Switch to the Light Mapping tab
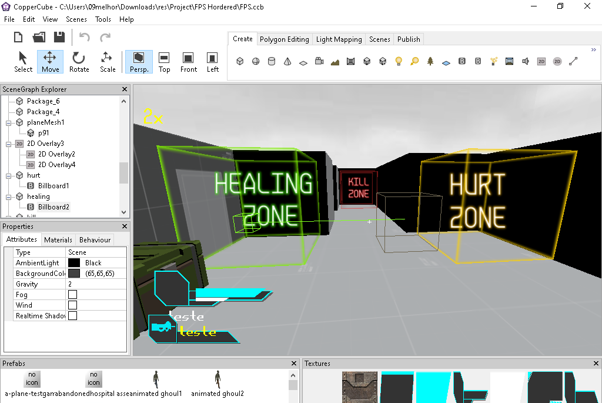Viewport: 602px width, 403px height. [x=339, y=39]
